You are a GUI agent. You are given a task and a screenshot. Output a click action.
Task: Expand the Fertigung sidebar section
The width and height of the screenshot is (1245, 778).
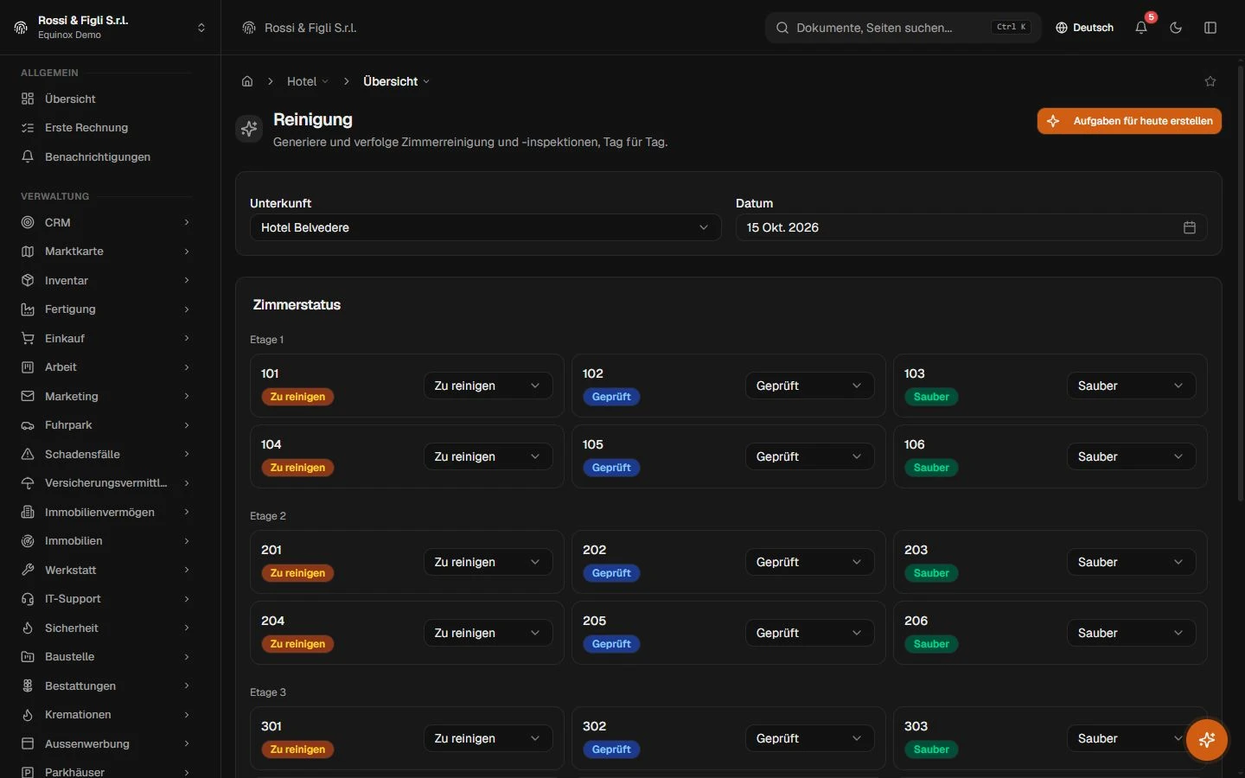pos(107,309)
